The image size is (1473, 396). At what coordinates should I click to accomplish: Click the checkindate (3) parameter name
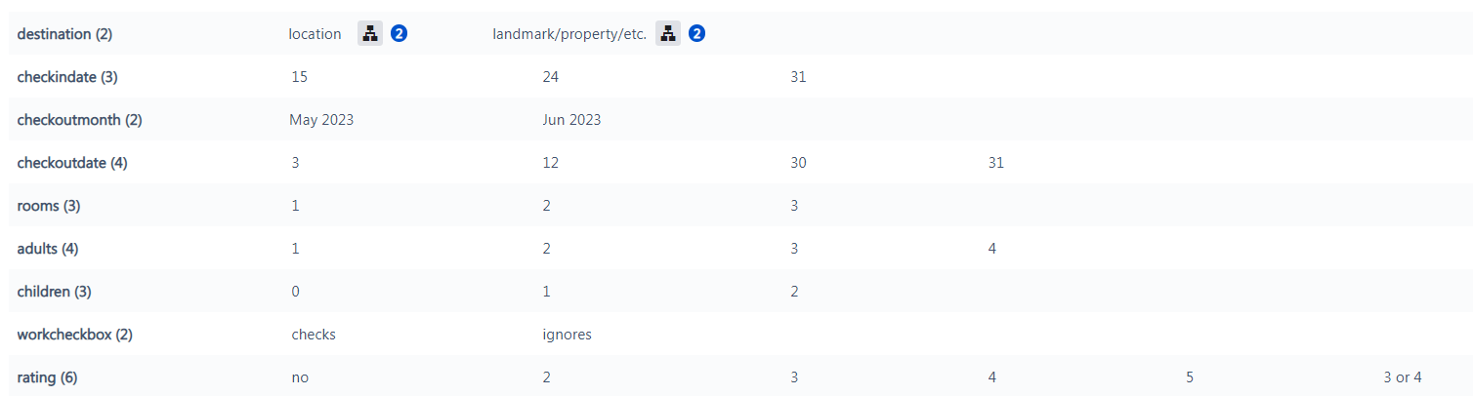pyautogui.click(x=67, y=77)
